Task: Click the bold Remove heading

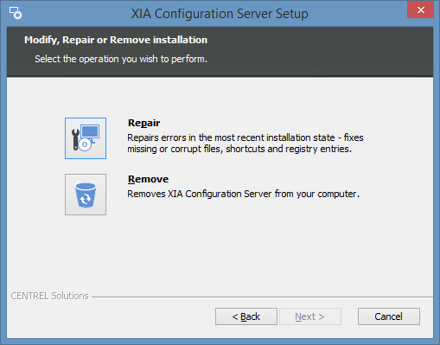Action: click(x=148, y=179)
